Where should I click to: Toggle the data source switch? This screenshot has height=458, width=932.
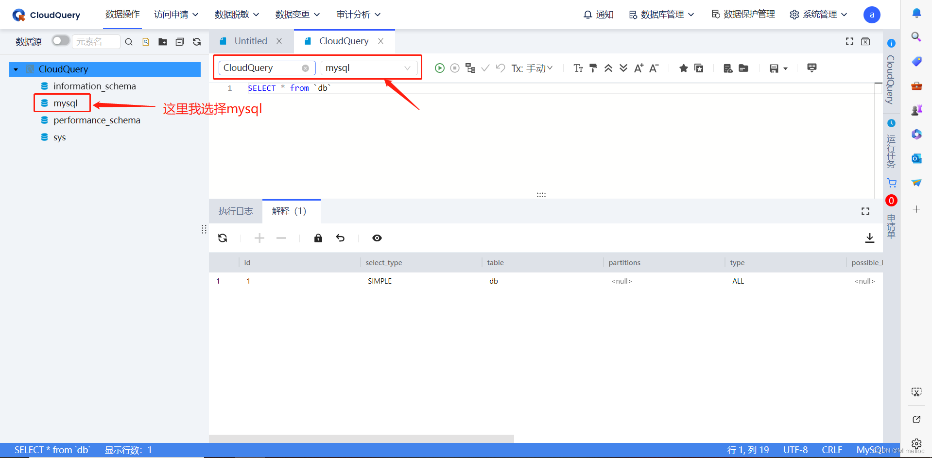pos(61,41)
